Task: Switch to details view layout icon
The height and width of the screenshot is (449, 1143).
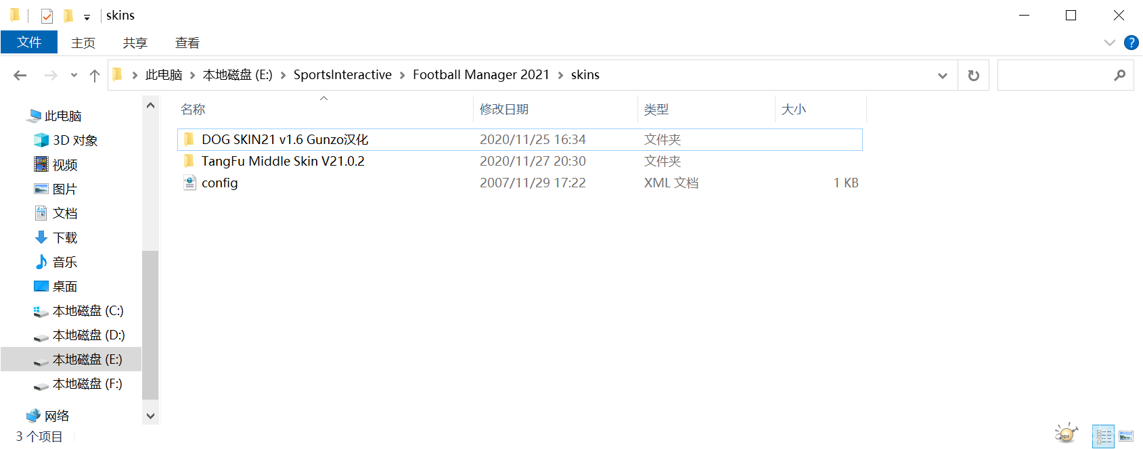Action: (1103, 436)
